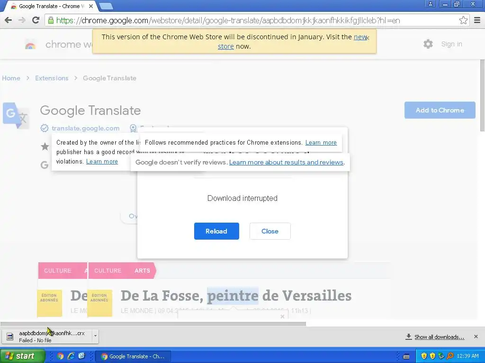Image resolution: width=485 pixels, height=363 pixels.
Task: Click the address bar URL
Action: 228,20
